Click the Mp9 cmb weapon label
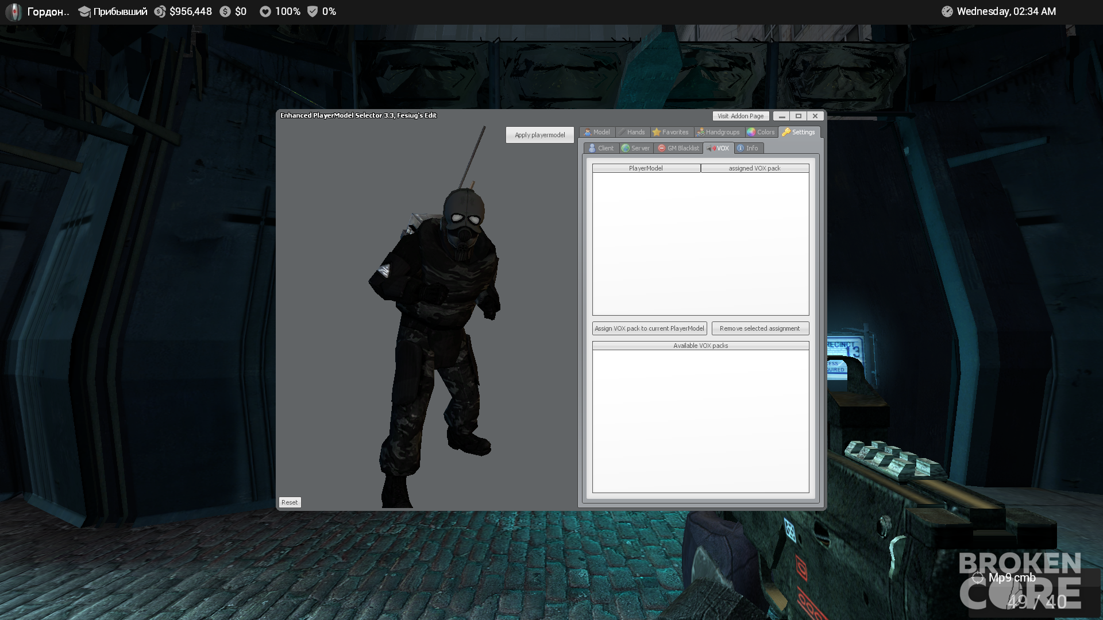The height and width of the screenshot is (620, 1103). point(1012,578)
